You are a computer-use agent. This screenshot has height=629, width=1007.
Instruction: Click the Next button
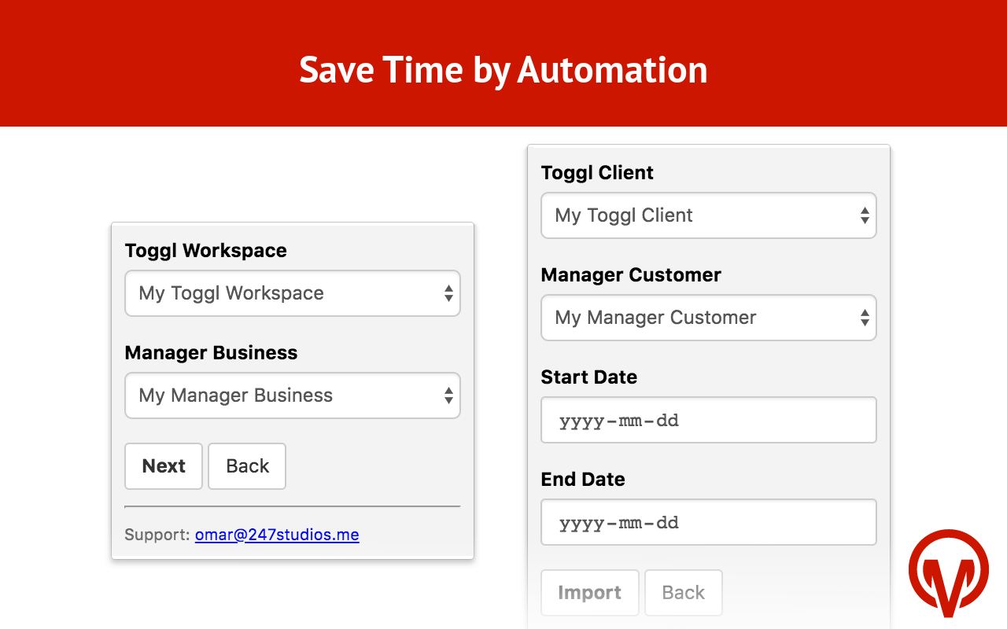click(x=164, y=466)
